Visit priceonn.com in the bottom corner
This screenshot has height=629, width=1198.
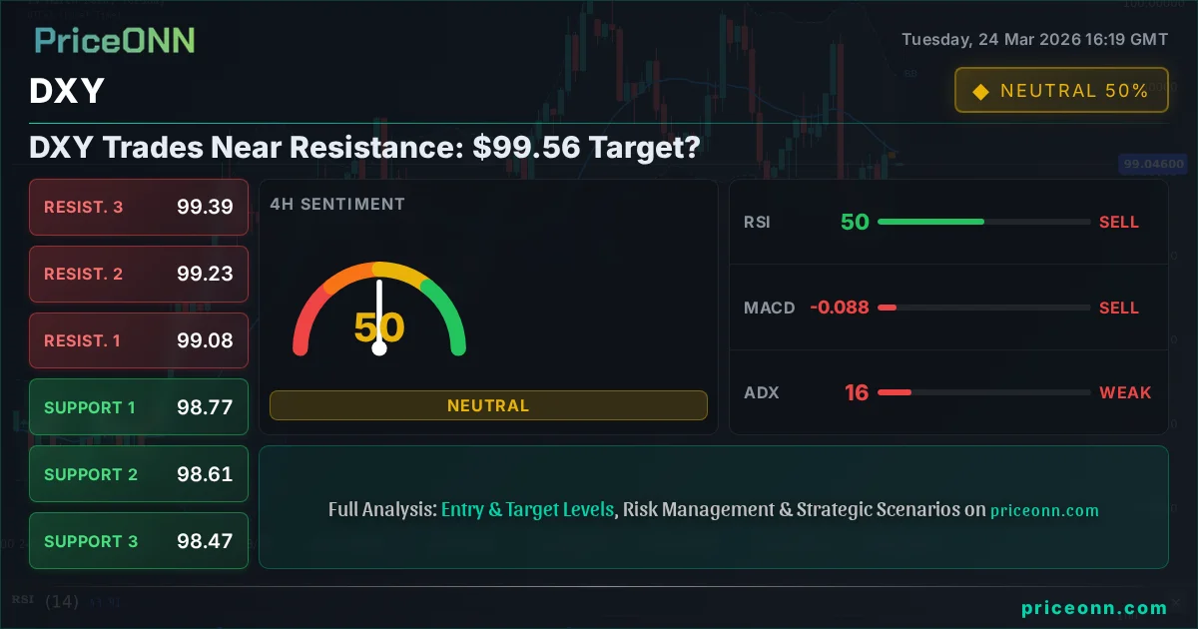(x=1095, y=607)
